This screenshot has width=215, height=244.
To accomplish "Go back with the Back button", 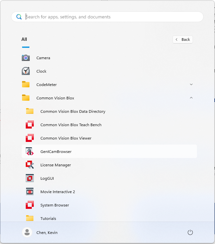I will coord(183,39).
